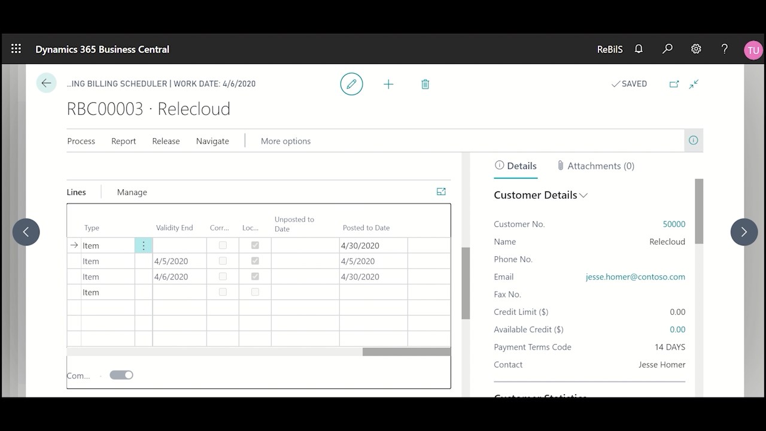Click the Lines horizontal scrollbar

pos(406,352)
